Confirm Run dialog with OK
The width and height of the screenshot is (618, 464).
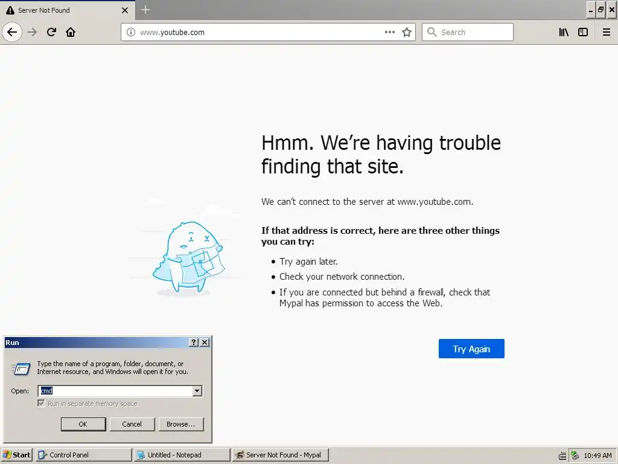(83, 424)
